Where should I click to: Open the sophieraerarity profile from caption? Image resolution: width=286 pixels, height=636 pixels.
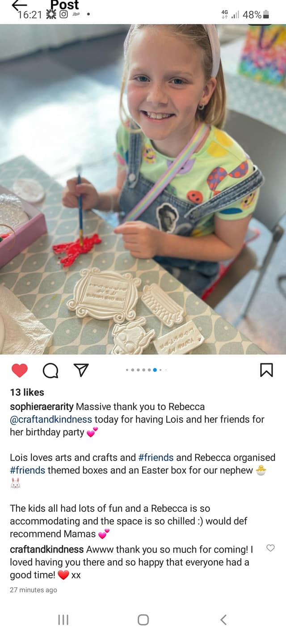coord(42,407)
